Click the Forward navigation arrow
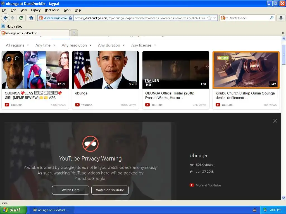The image size is (286, 214). (12, 18)
